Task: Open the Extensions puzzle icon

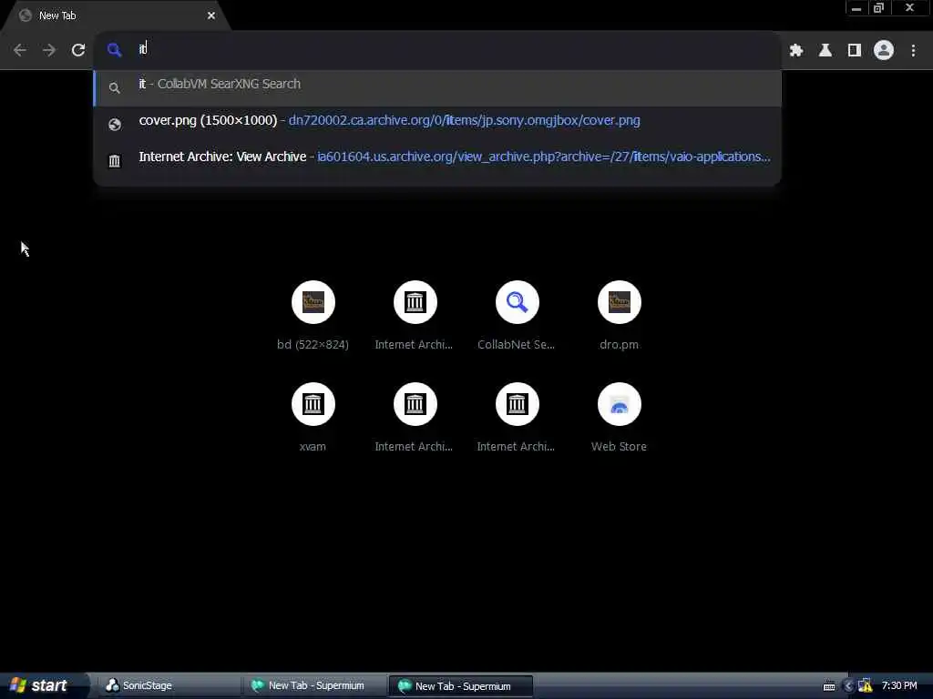Action: click(x=796, y=51)
